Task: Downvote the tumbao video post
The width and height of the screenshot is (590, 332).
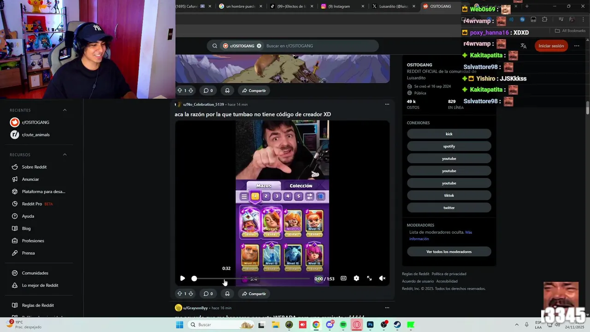Action: click(x=190, y=294)
